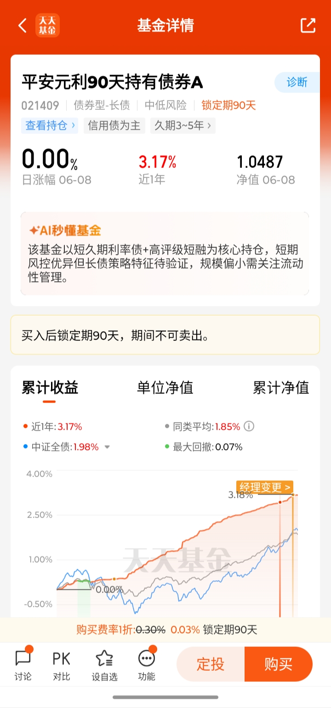Tap the info icon beside 同类平均
The height and width of the screenshot is (708, 331).
coord(249,426)
